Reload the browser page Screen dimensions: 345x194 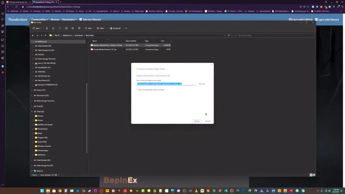coord(17,7)
